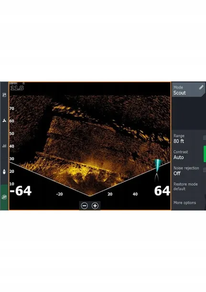Click the pencil edit icon beside Mode
The height and width of the screenshot is (292, 206).
tap(201, 87)
